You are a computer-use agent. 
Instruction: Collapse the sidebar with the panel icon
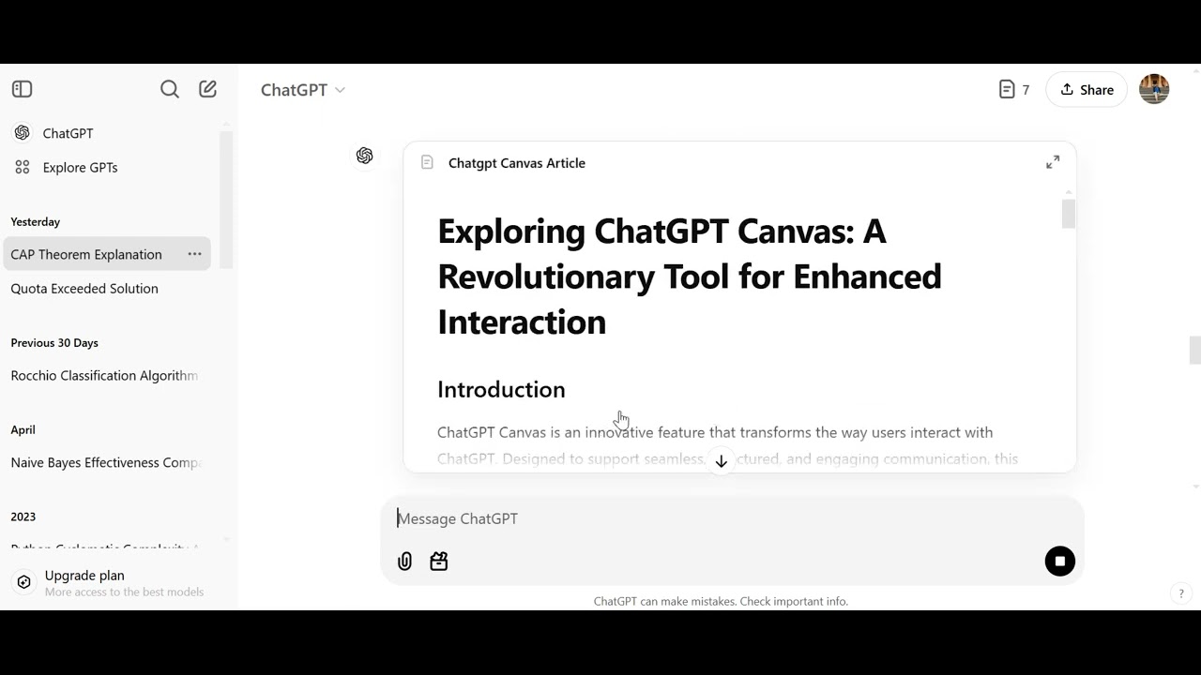click(x=23, y=89)
